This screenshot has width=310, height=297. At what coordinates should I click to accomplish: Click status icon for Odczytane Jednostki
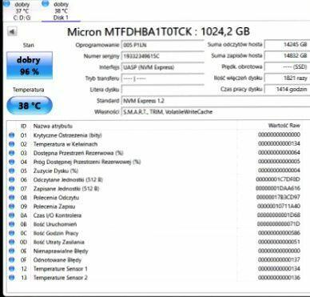click(x=11, y=180)
